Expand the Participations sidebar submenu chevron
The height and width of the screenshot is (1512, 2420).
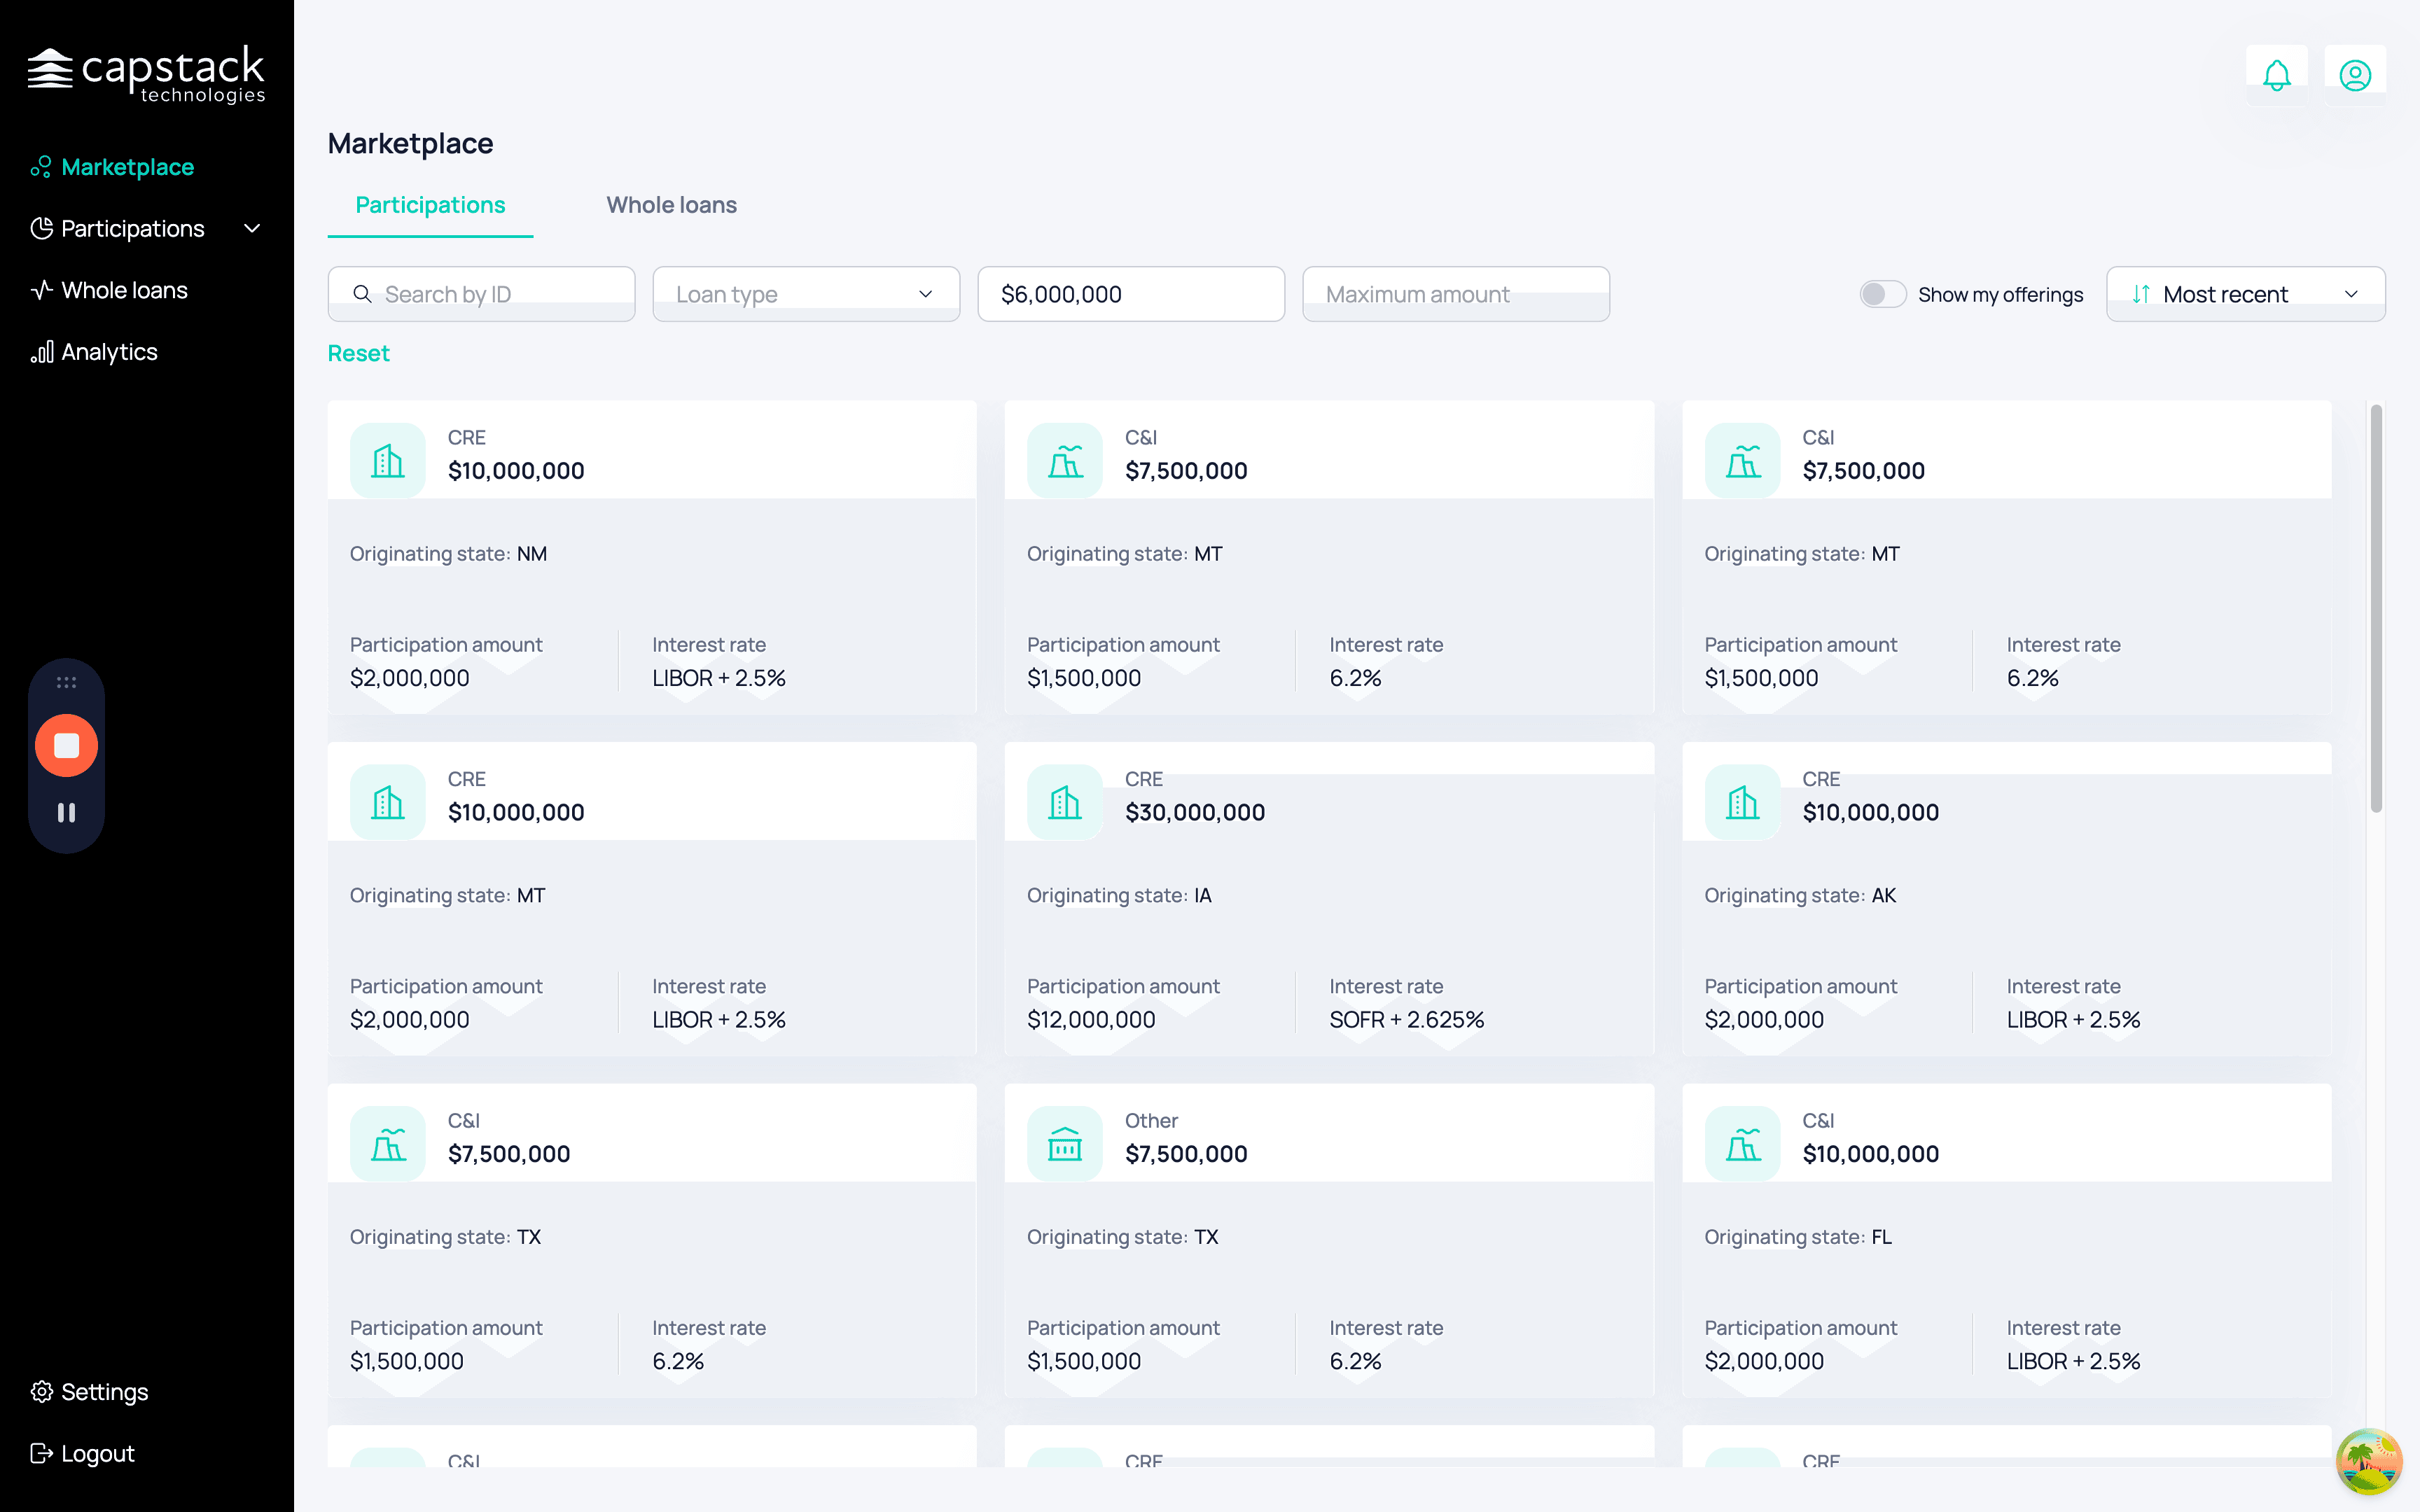(253, 229)
